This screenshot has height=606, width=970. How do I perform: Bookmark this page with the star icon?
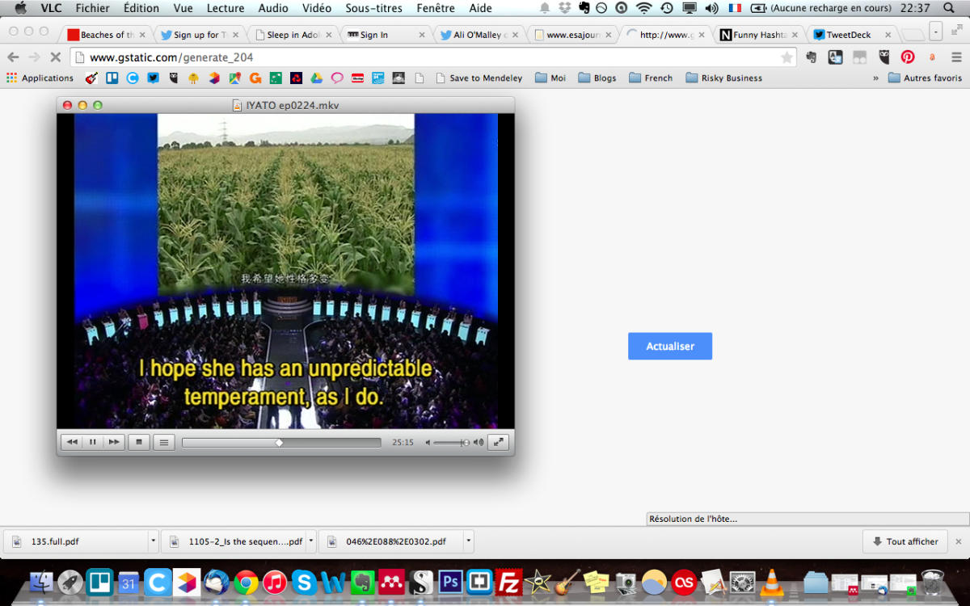click(x=787, y=57)
